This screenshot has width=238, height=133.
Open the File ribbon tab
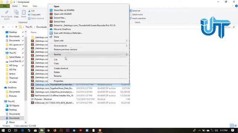point(5,6)
